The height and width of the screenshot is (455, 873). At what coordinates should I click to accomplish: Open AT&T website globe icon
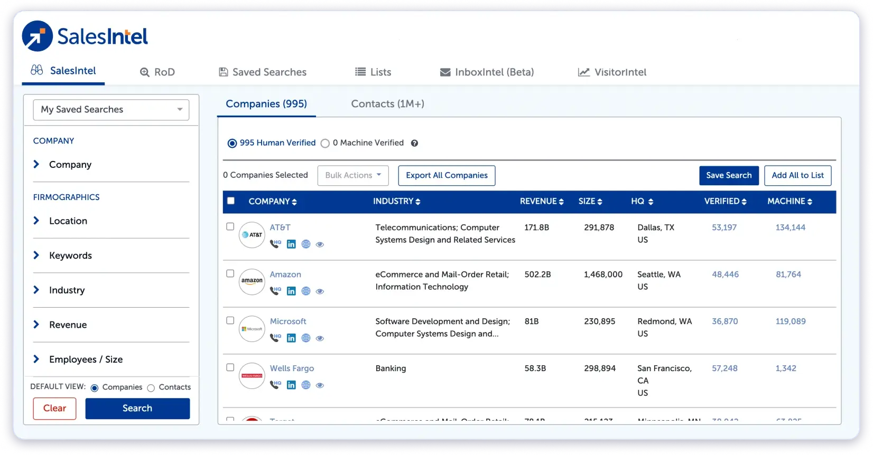tap(306, 244)
